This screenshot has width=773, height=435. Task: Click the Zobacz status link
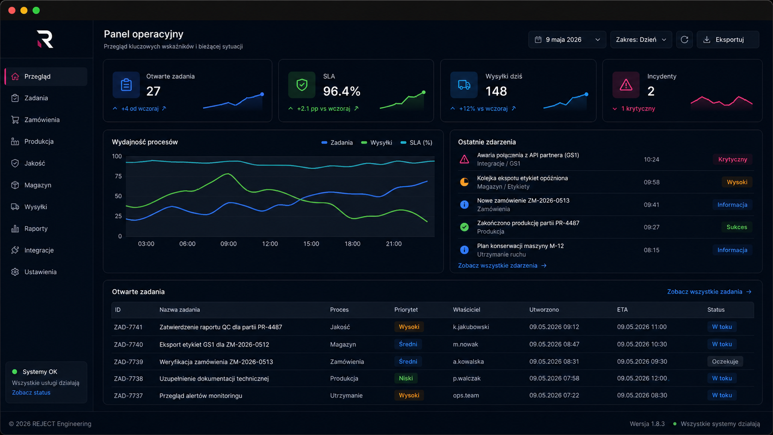pos(31,392)
